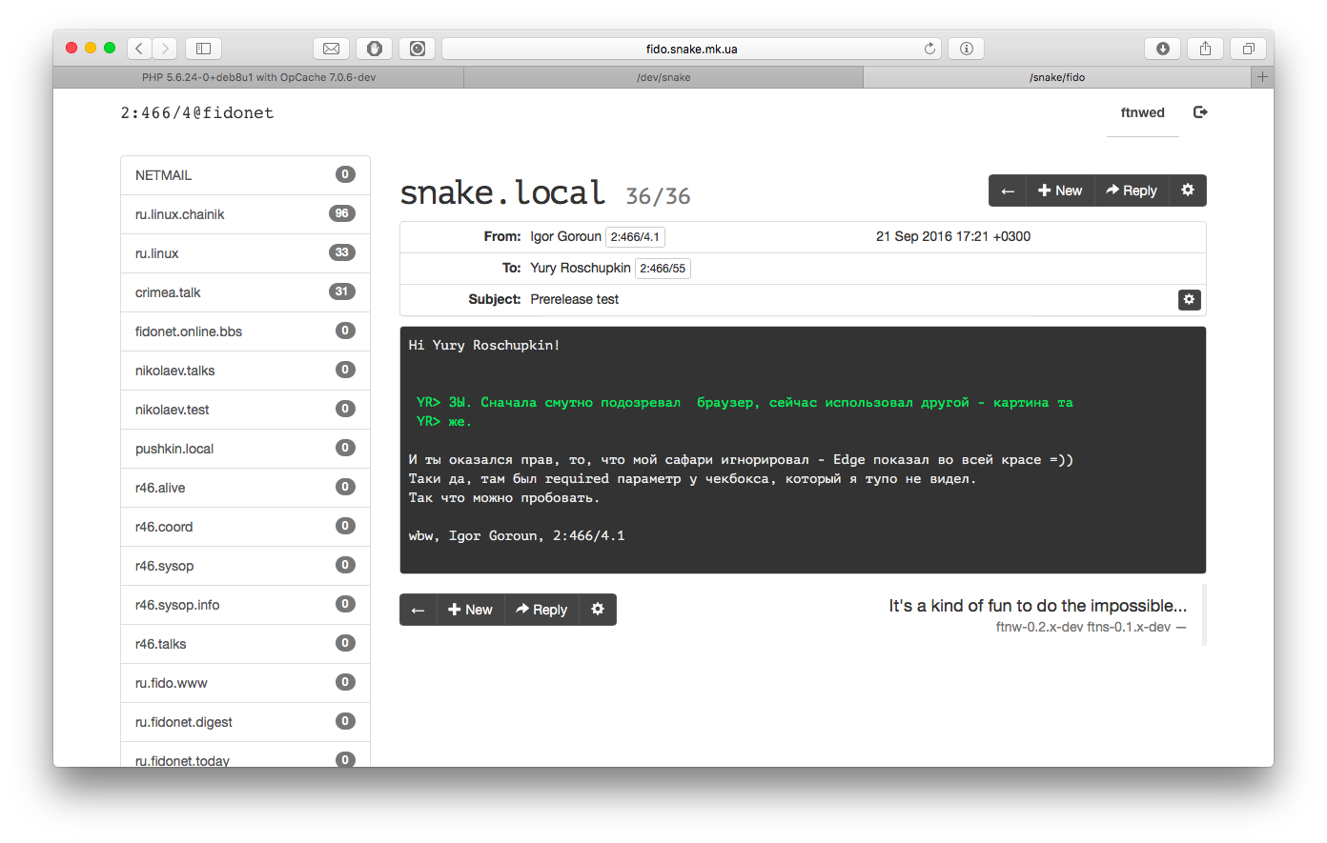Click the bottom left-arrow back button
Viewport: 1327px width, 843px height.
[x=418, y=610]
